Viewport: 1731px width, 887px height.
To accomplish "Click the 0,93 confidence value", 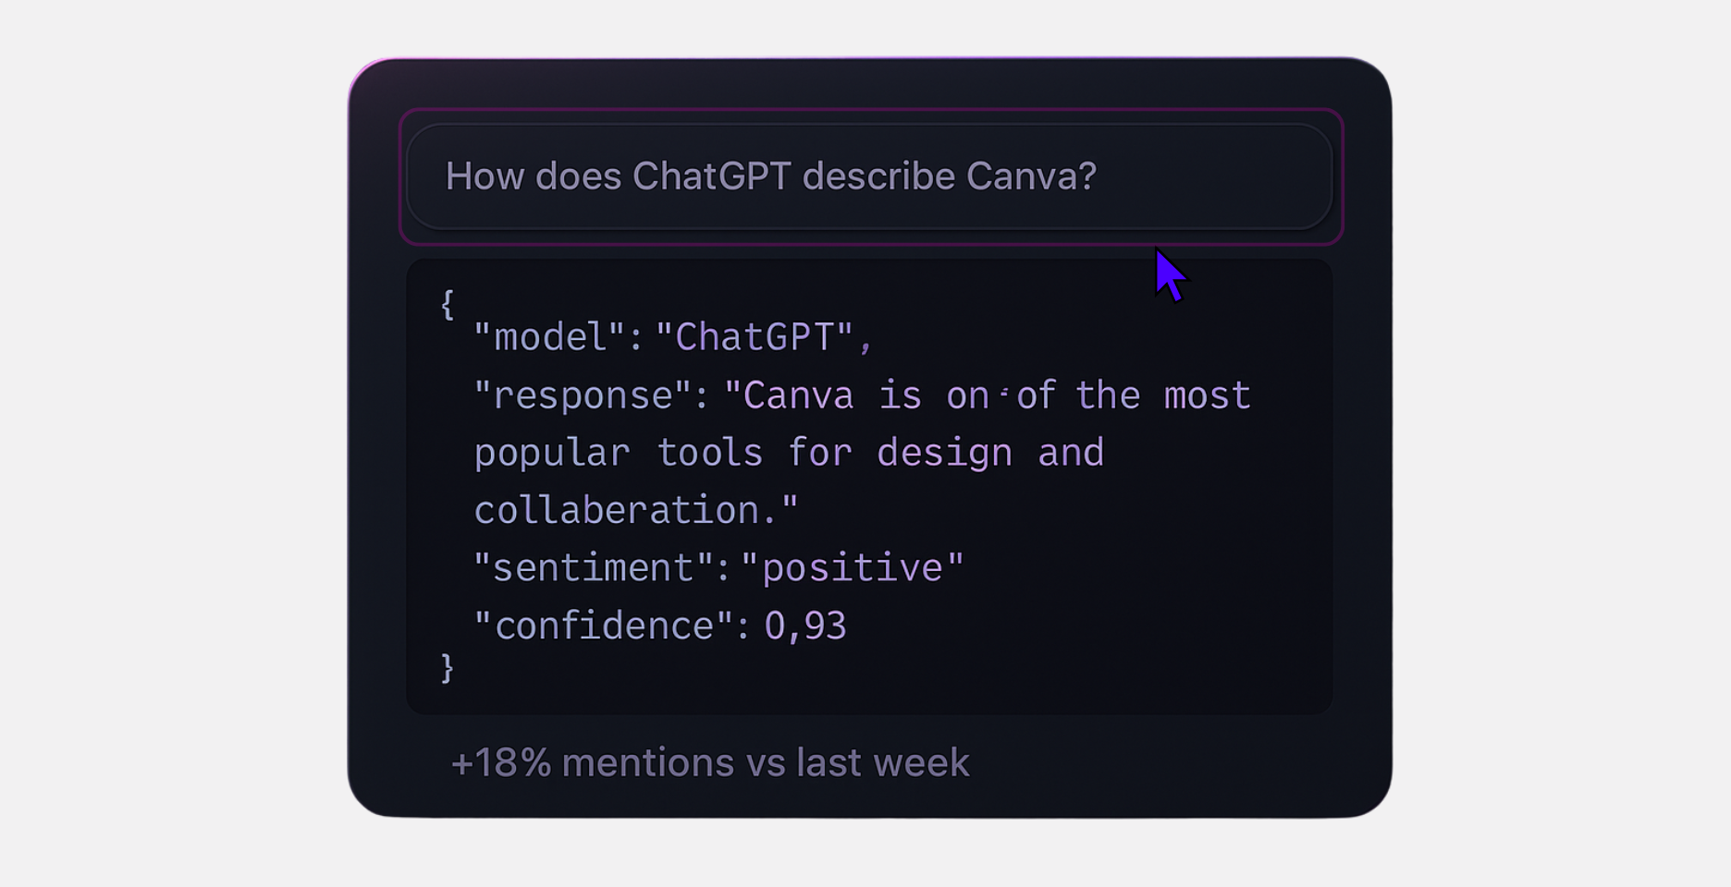I will 804,626.
